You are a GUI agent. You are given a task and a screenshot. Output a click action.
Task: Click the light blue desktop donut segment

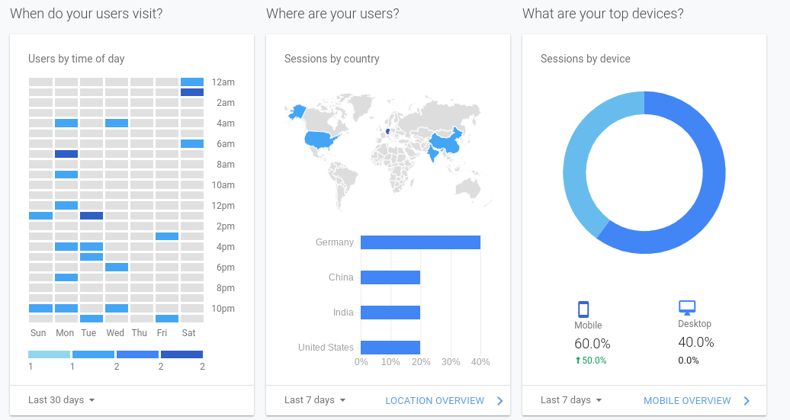[580, 161]
